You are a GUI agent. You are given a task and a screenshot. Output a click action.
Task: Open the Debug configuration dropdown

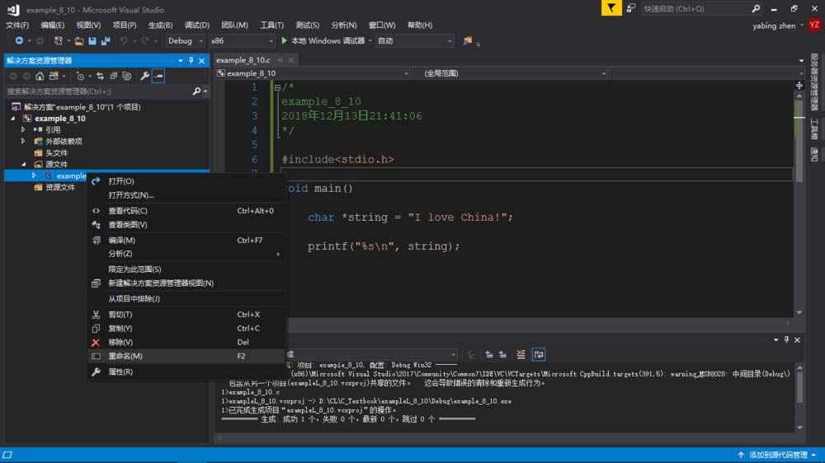[185, 40]
